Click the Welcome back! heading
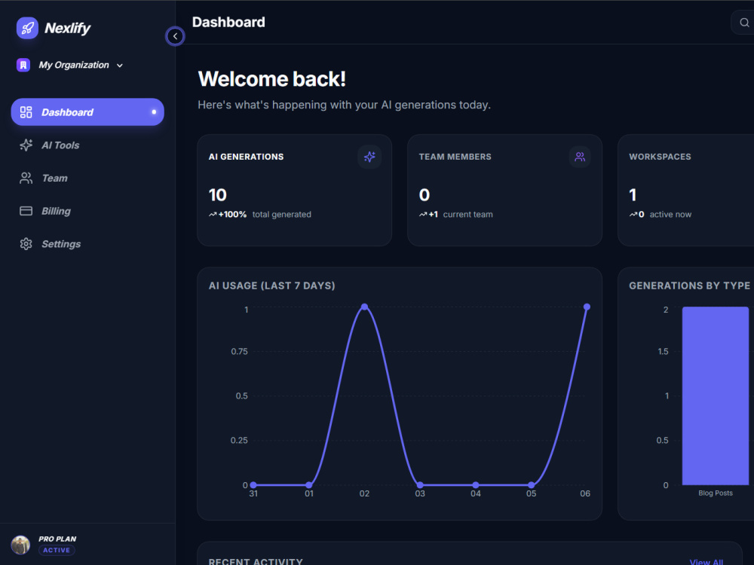This screenshot has height=565, width=754. 271,79
